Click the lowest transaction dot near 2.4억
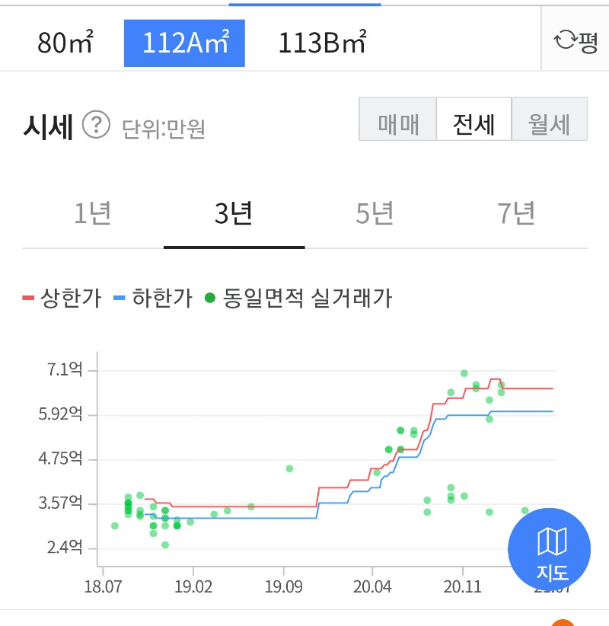This screenshot has height=626, width=609. click(x=165, y=545)
